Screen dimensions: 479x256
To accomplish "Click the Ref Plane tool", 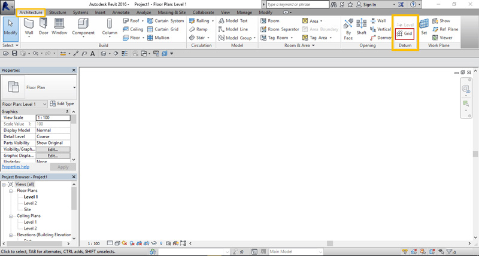I will (445, 29).
